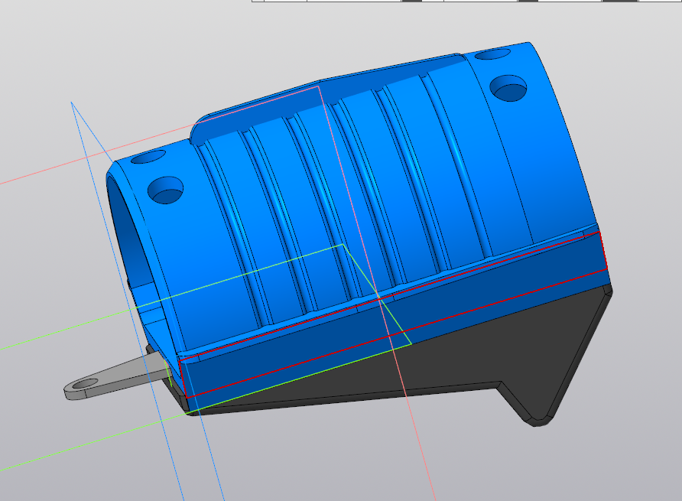Image resolution: width=682 pixels, height=501 pixels.
Task: Select the red-outlined dark blue side face
Action: (394, 314)
